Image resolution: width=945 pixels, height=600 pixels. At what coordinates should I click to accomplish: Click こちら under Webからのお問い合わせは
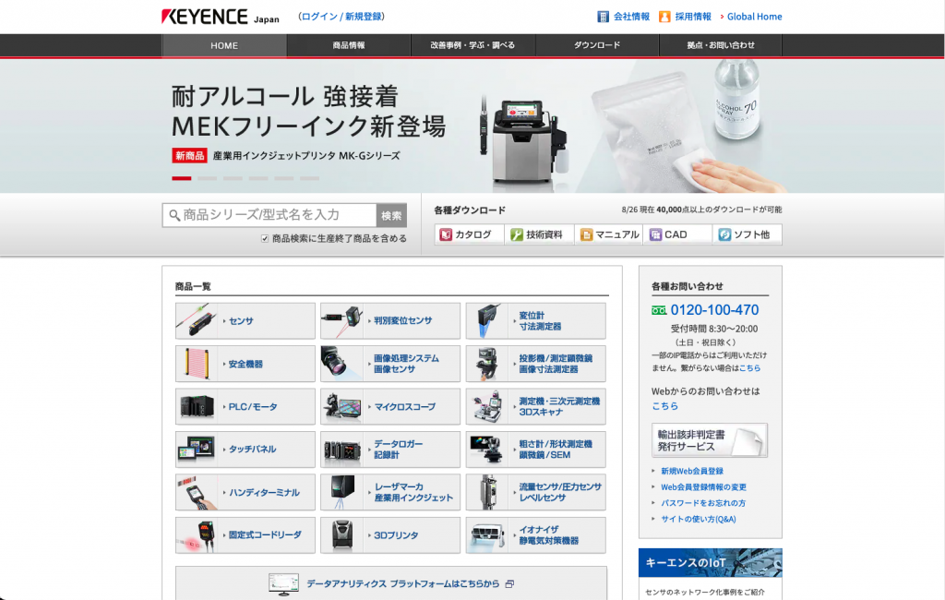[x=664, y=406]
